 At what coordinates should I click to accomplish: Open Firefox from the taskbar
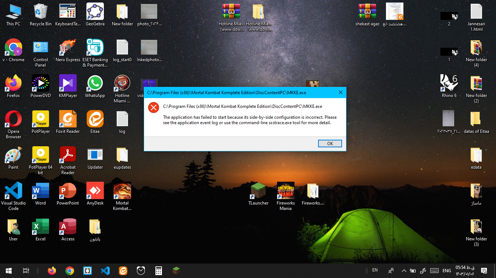52,271
